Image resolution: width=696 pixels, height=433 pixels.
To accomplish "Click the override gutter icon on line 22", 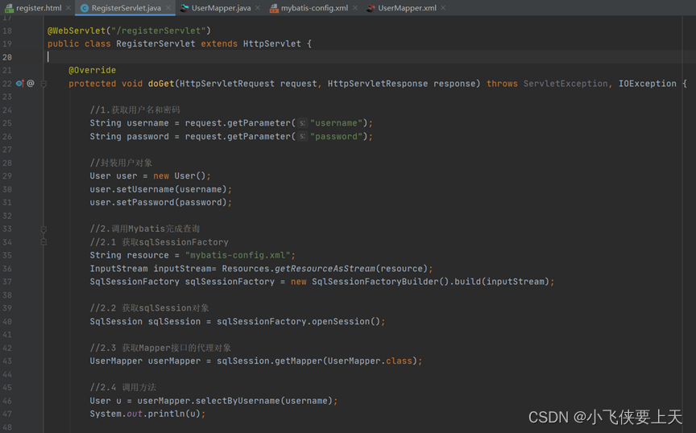I will (20, 83).
